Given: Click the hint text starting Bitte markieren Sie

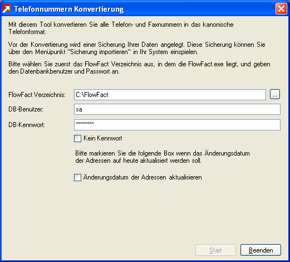Looking at the screenshot, I should pos(163,157).
